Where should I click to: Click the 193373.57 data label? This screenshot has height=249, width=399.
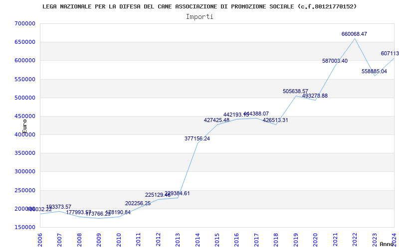point(59,207)
